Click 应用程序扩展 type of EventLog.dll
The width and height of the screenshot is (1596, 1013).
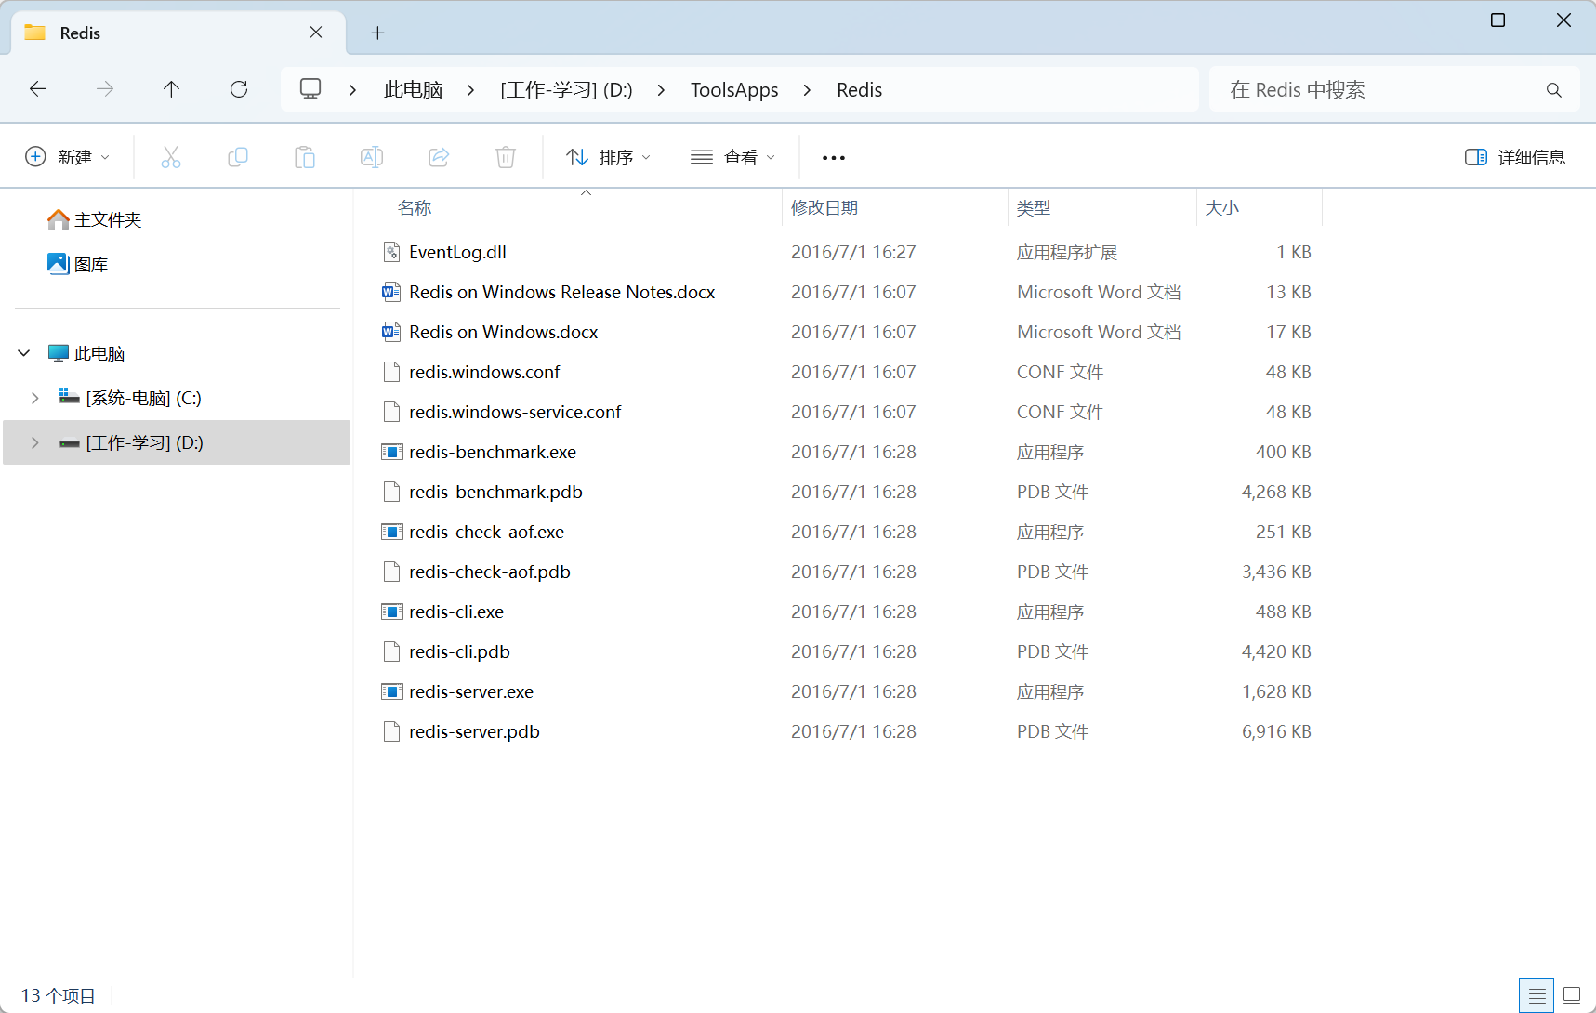click(x=1067, y=252)
